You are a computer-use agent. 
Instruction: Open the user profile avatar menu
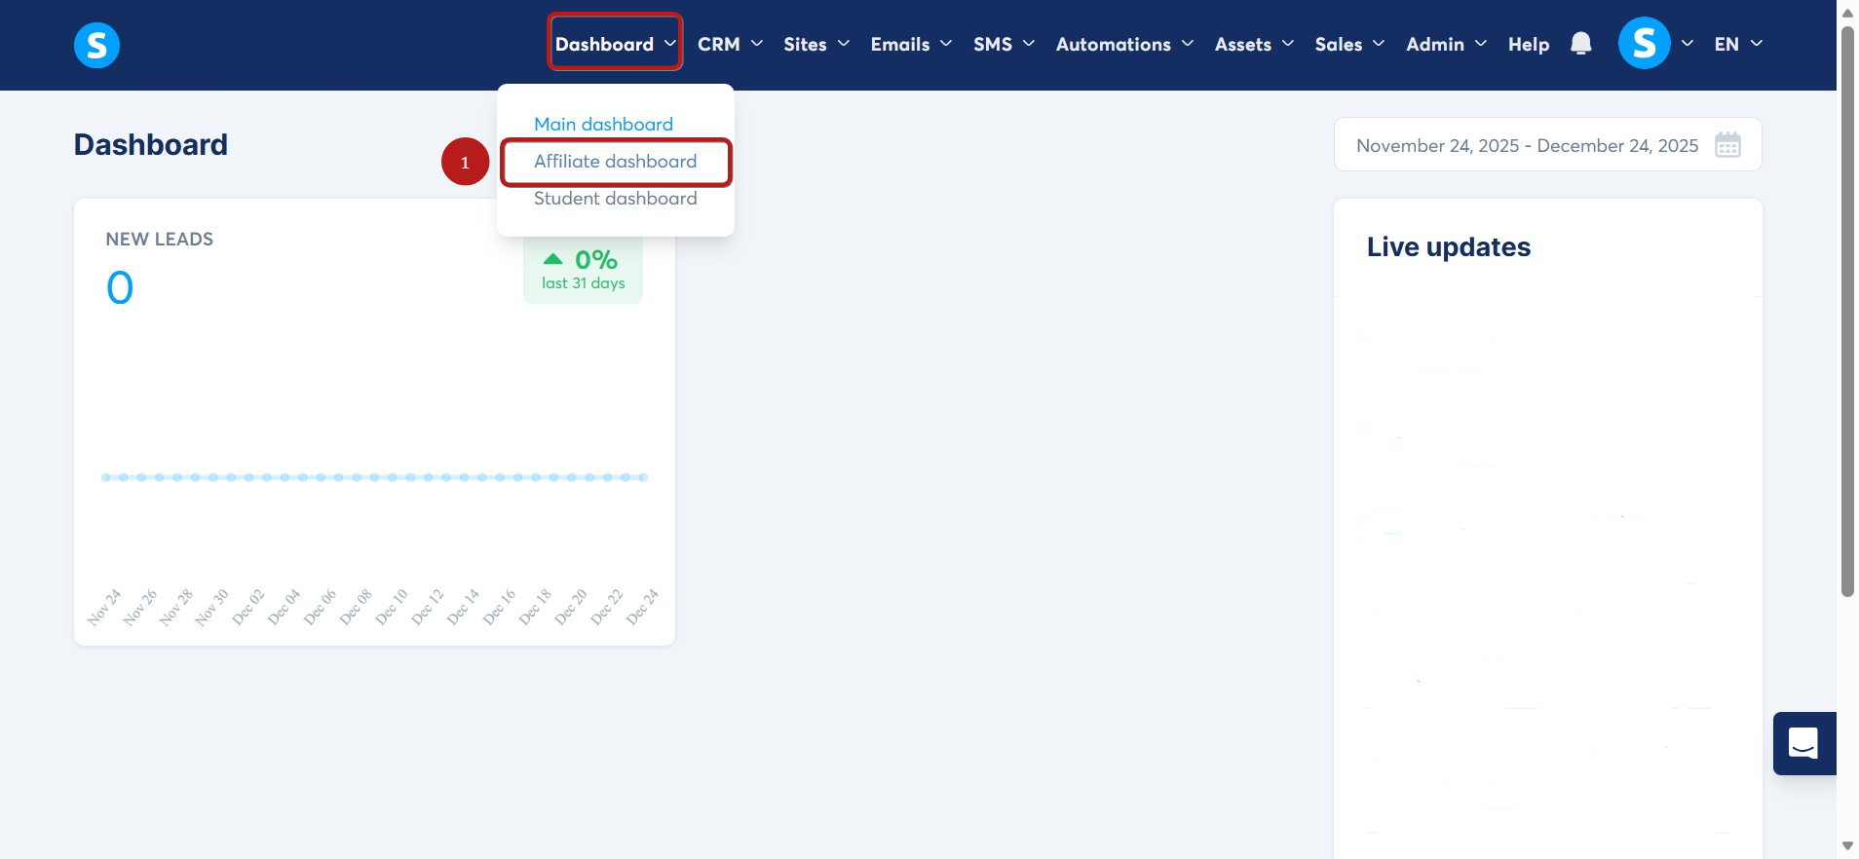pyautogui.click(x=1644, y=44)
